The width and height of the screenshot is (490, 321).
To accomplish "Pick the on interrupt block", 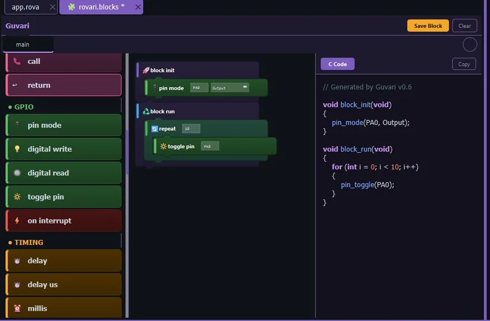I will 64,220.
